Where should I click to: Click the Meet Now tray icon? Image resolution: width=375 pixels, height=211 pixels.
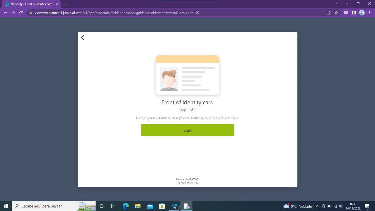tap(324, 206)
